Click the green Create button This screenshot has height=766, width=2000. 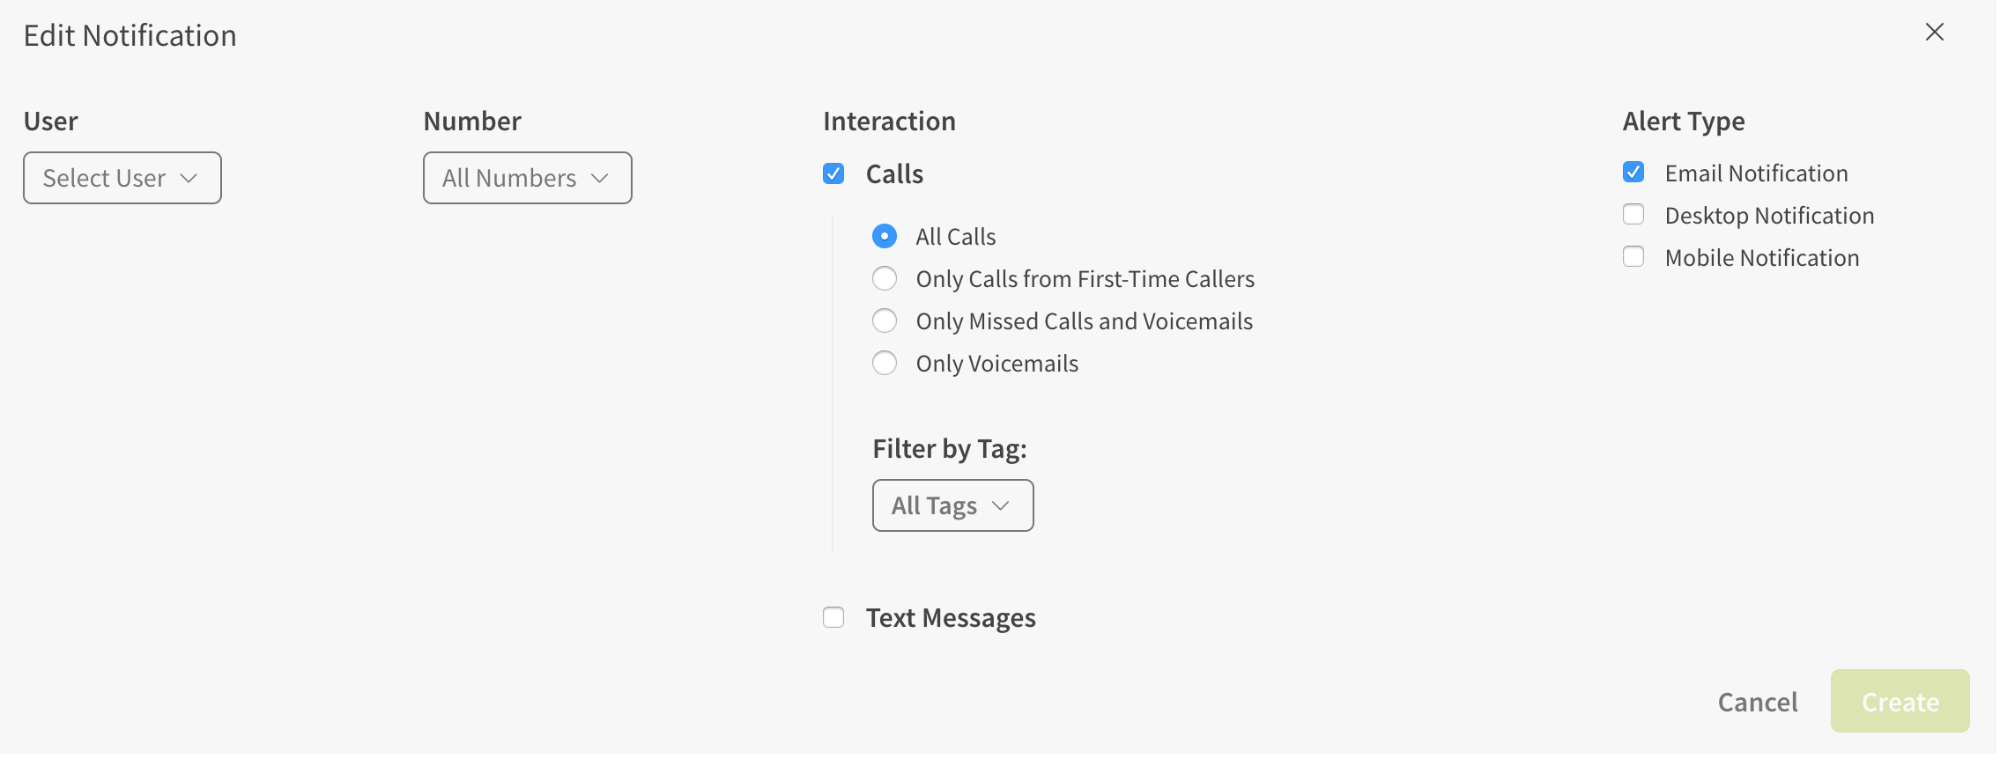pos(1900,701)
